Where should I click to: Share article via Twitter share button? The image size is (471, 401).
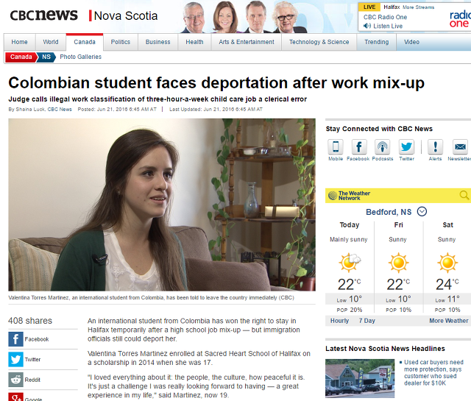point(15,360)
